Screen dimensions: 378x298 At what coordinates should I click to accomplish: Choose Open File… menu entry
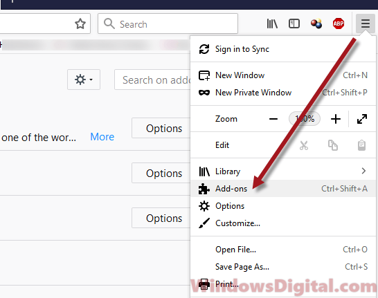click(283, 250)
